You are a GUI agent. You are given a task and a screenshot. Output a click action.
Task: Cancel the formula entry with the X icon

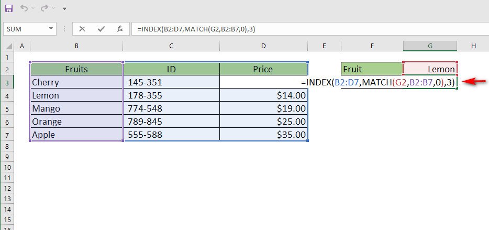[82, 29]
